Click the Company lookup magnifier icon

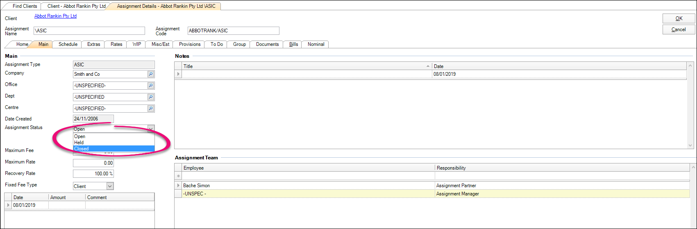click(151, 74)
